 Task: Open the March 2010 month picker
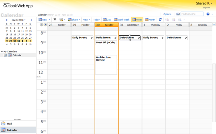point(19,20)
